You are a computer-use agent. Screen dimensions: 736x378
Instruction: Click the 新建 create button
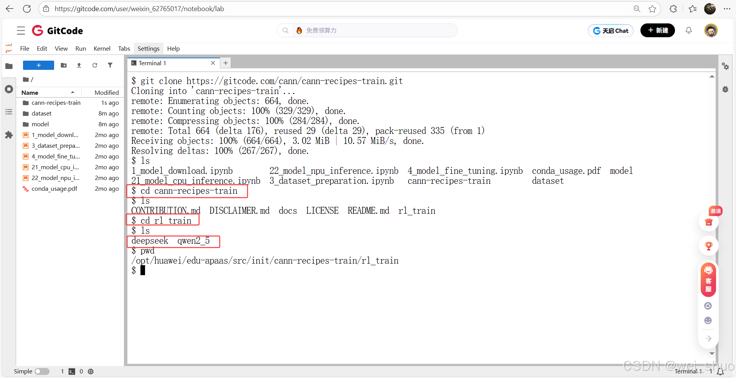point(658,30)
